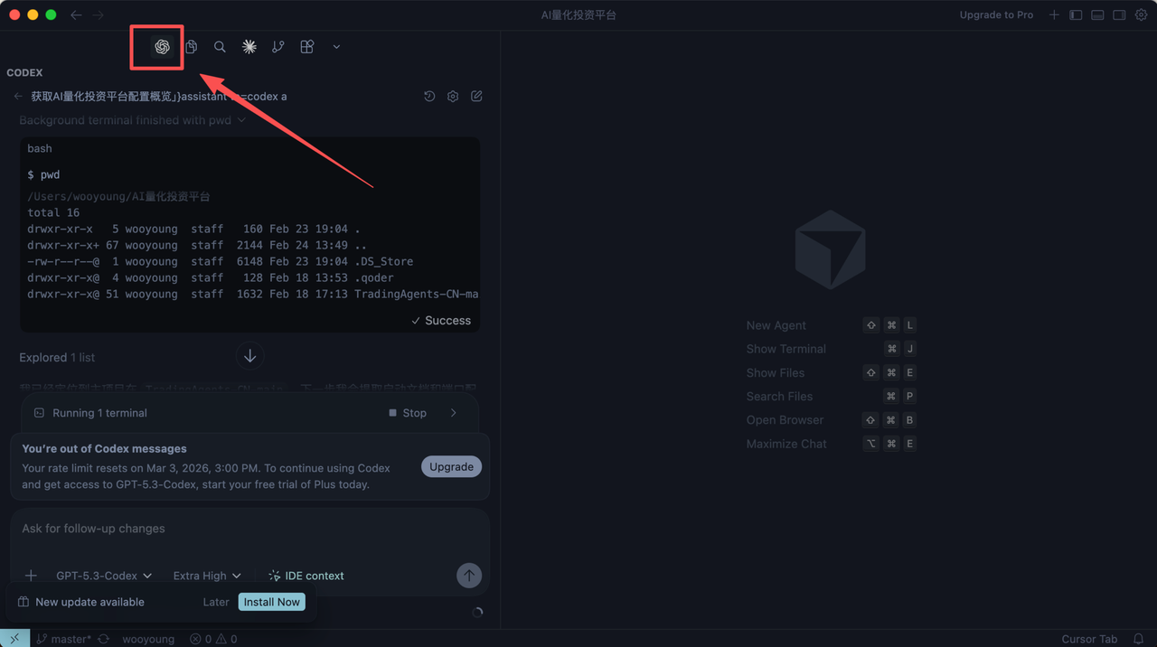The height and width of the screenshot is (647, 1157).
Task: Show more sidebar views chevron
Action: point(336,47)
